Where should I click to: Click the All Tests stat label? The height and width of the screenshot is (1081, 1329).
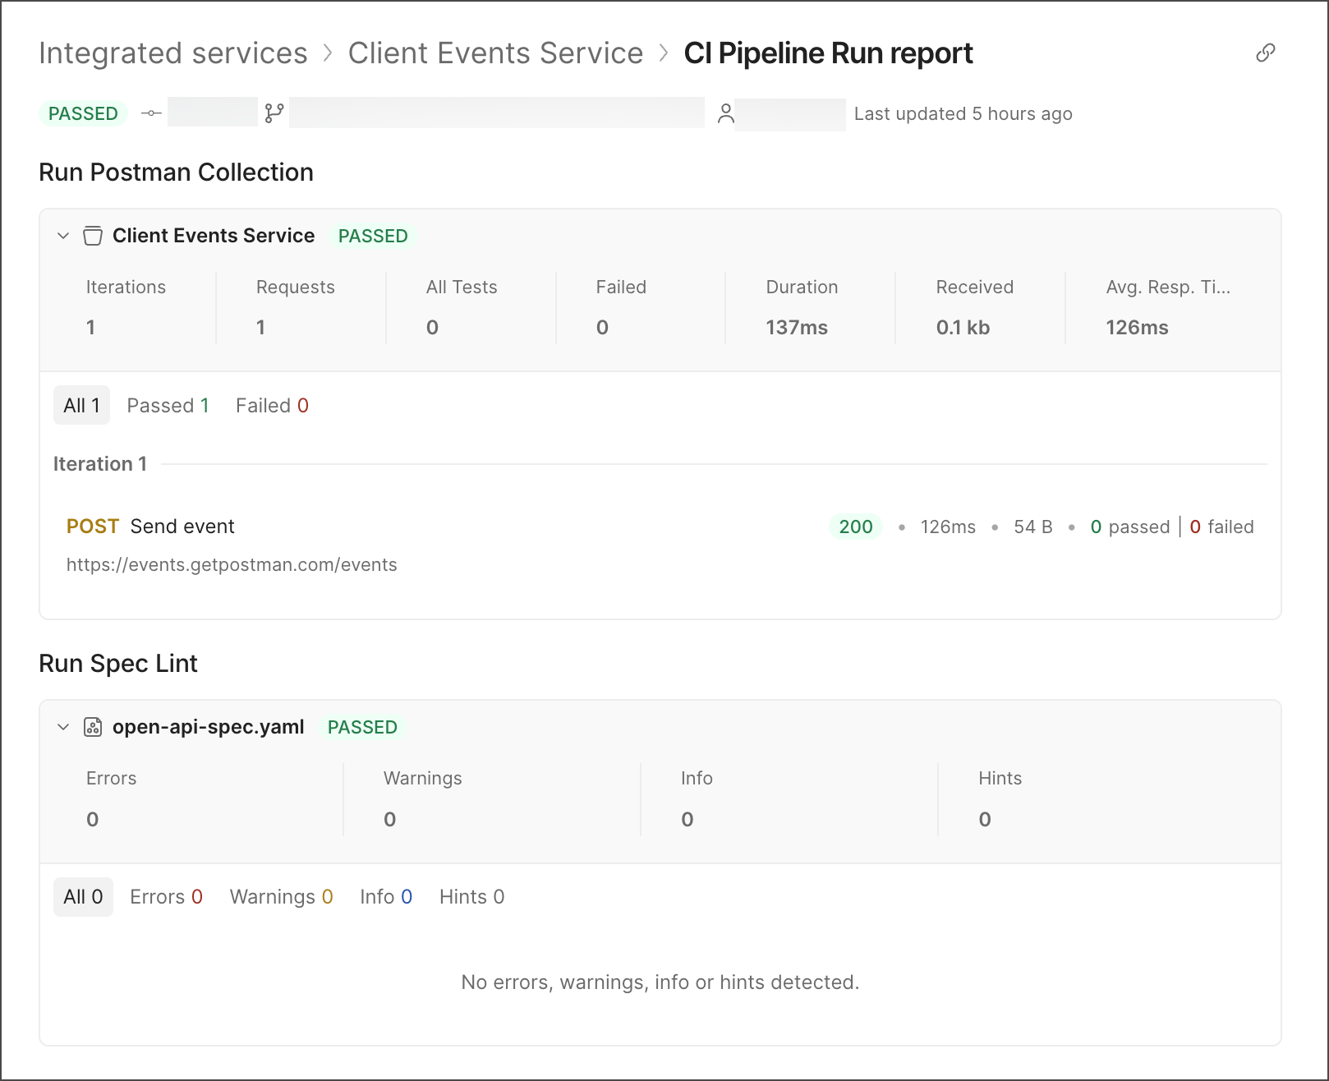coord(462,287)
